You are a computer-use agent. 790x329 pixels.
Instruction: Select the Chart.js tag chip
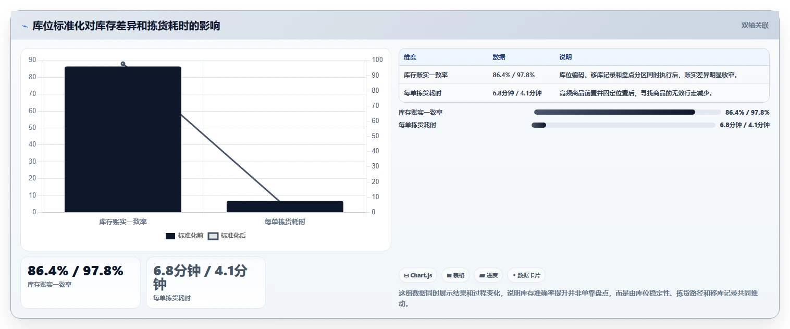(418, 275)
